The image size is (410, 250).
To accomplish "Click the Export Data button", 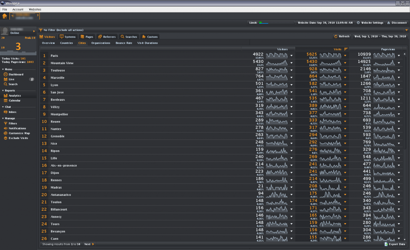I will coord(395,244).
